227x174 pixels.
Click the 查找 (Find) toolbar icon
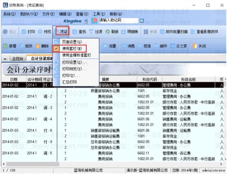(x=74, y=32)
